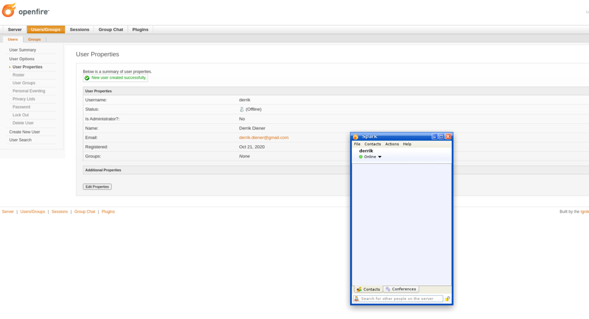589x319 pixels.
Task: Open the Spark Contacts menu
Action: (373, 144)
